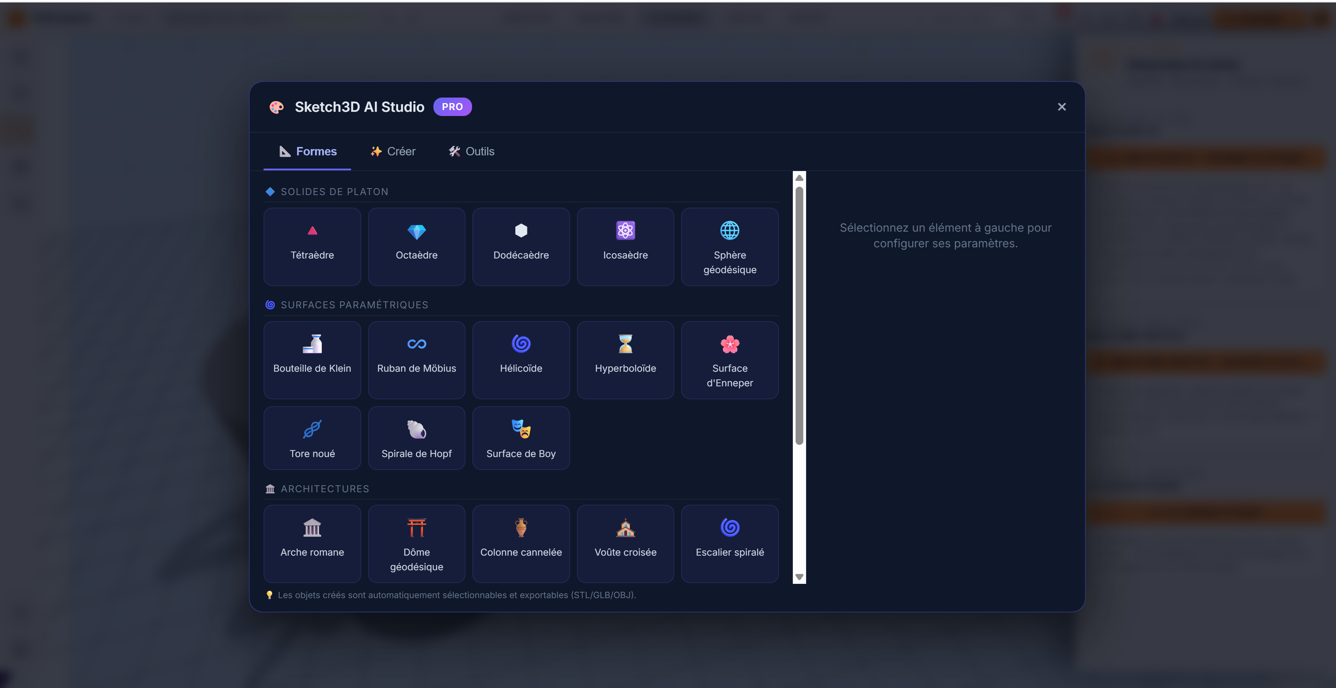Click the Dodécaèdre label

(x=521, y=255)
